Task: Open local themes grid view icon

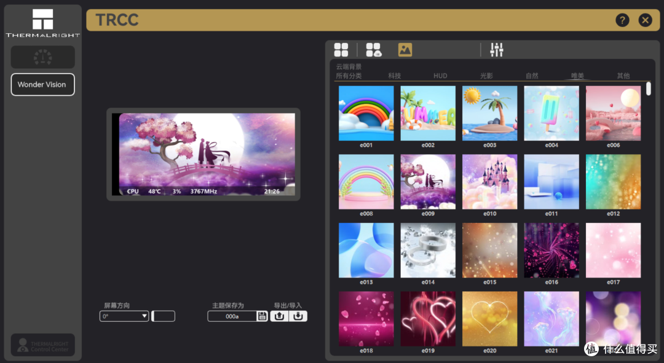Action: point(341,50)
